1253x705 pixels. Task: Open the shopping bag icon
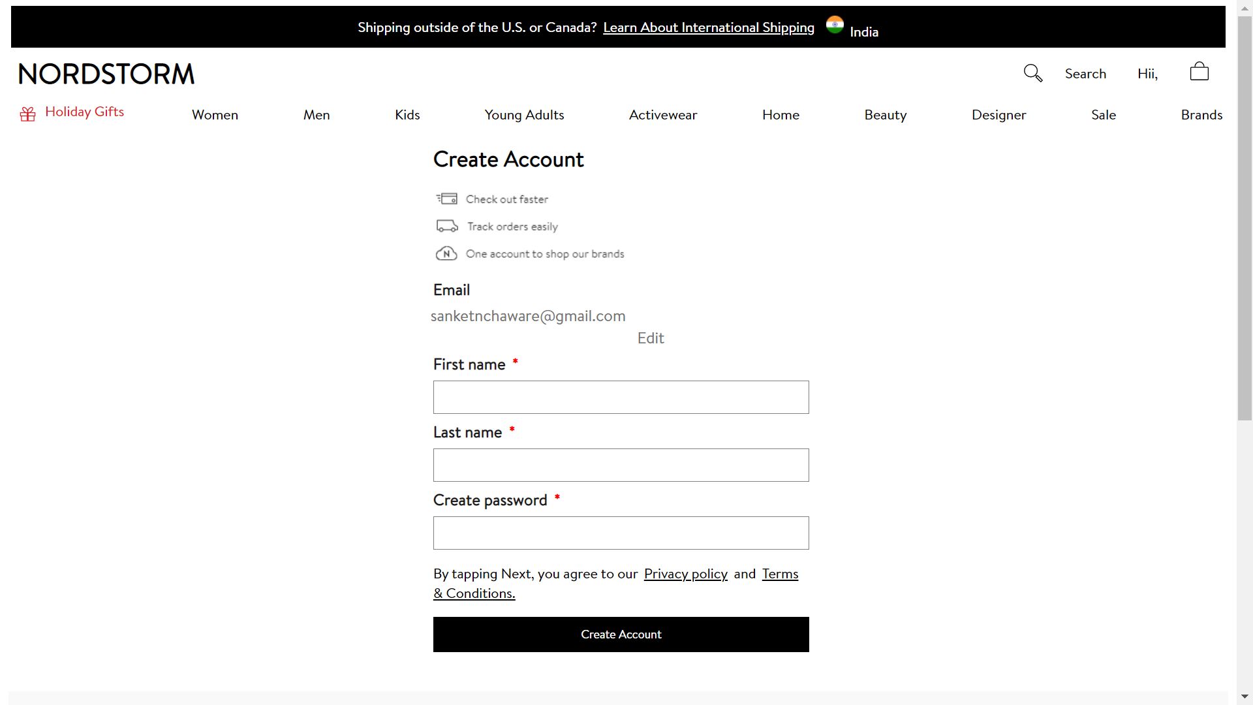(x=1199, y=72)
